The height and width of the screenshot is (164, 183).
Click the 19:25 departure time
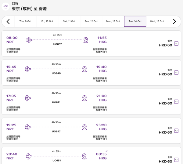tap(11, 125)
